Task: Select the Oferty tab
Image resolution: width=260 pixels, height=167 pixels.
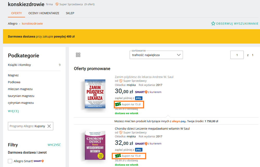Action: point(16,13)
